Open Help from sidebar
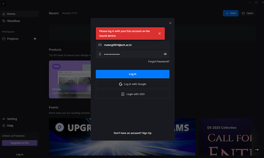The image size is (264, 158). pyautogui.click(x=10, y=125)
